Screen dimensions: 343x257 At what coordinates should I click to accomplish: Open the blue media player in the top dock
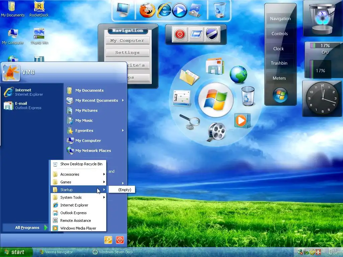pyautogui.click(x=180, y=10)
